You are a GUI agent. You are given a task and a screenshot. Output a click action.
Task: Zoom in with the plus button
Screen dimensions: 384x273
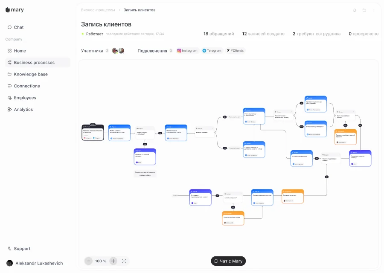(113, 261)
